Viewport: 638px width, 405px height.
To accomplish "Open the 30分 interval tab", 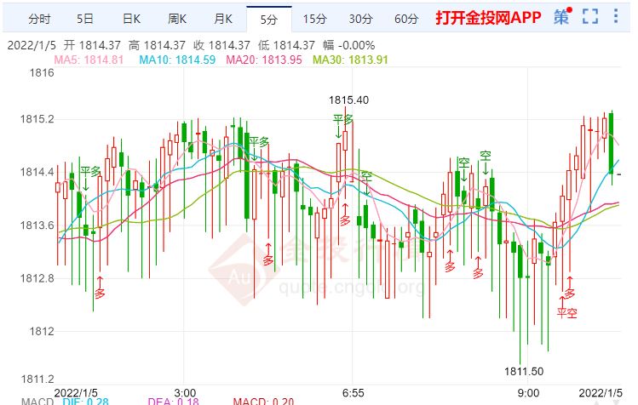I will click(360, 19).
